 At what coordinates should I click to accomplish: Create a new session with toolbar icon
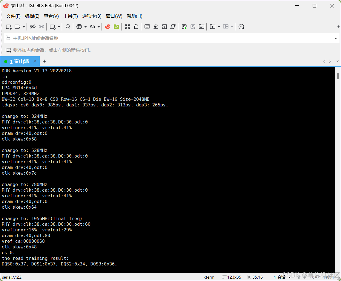(x=8, y=27)
